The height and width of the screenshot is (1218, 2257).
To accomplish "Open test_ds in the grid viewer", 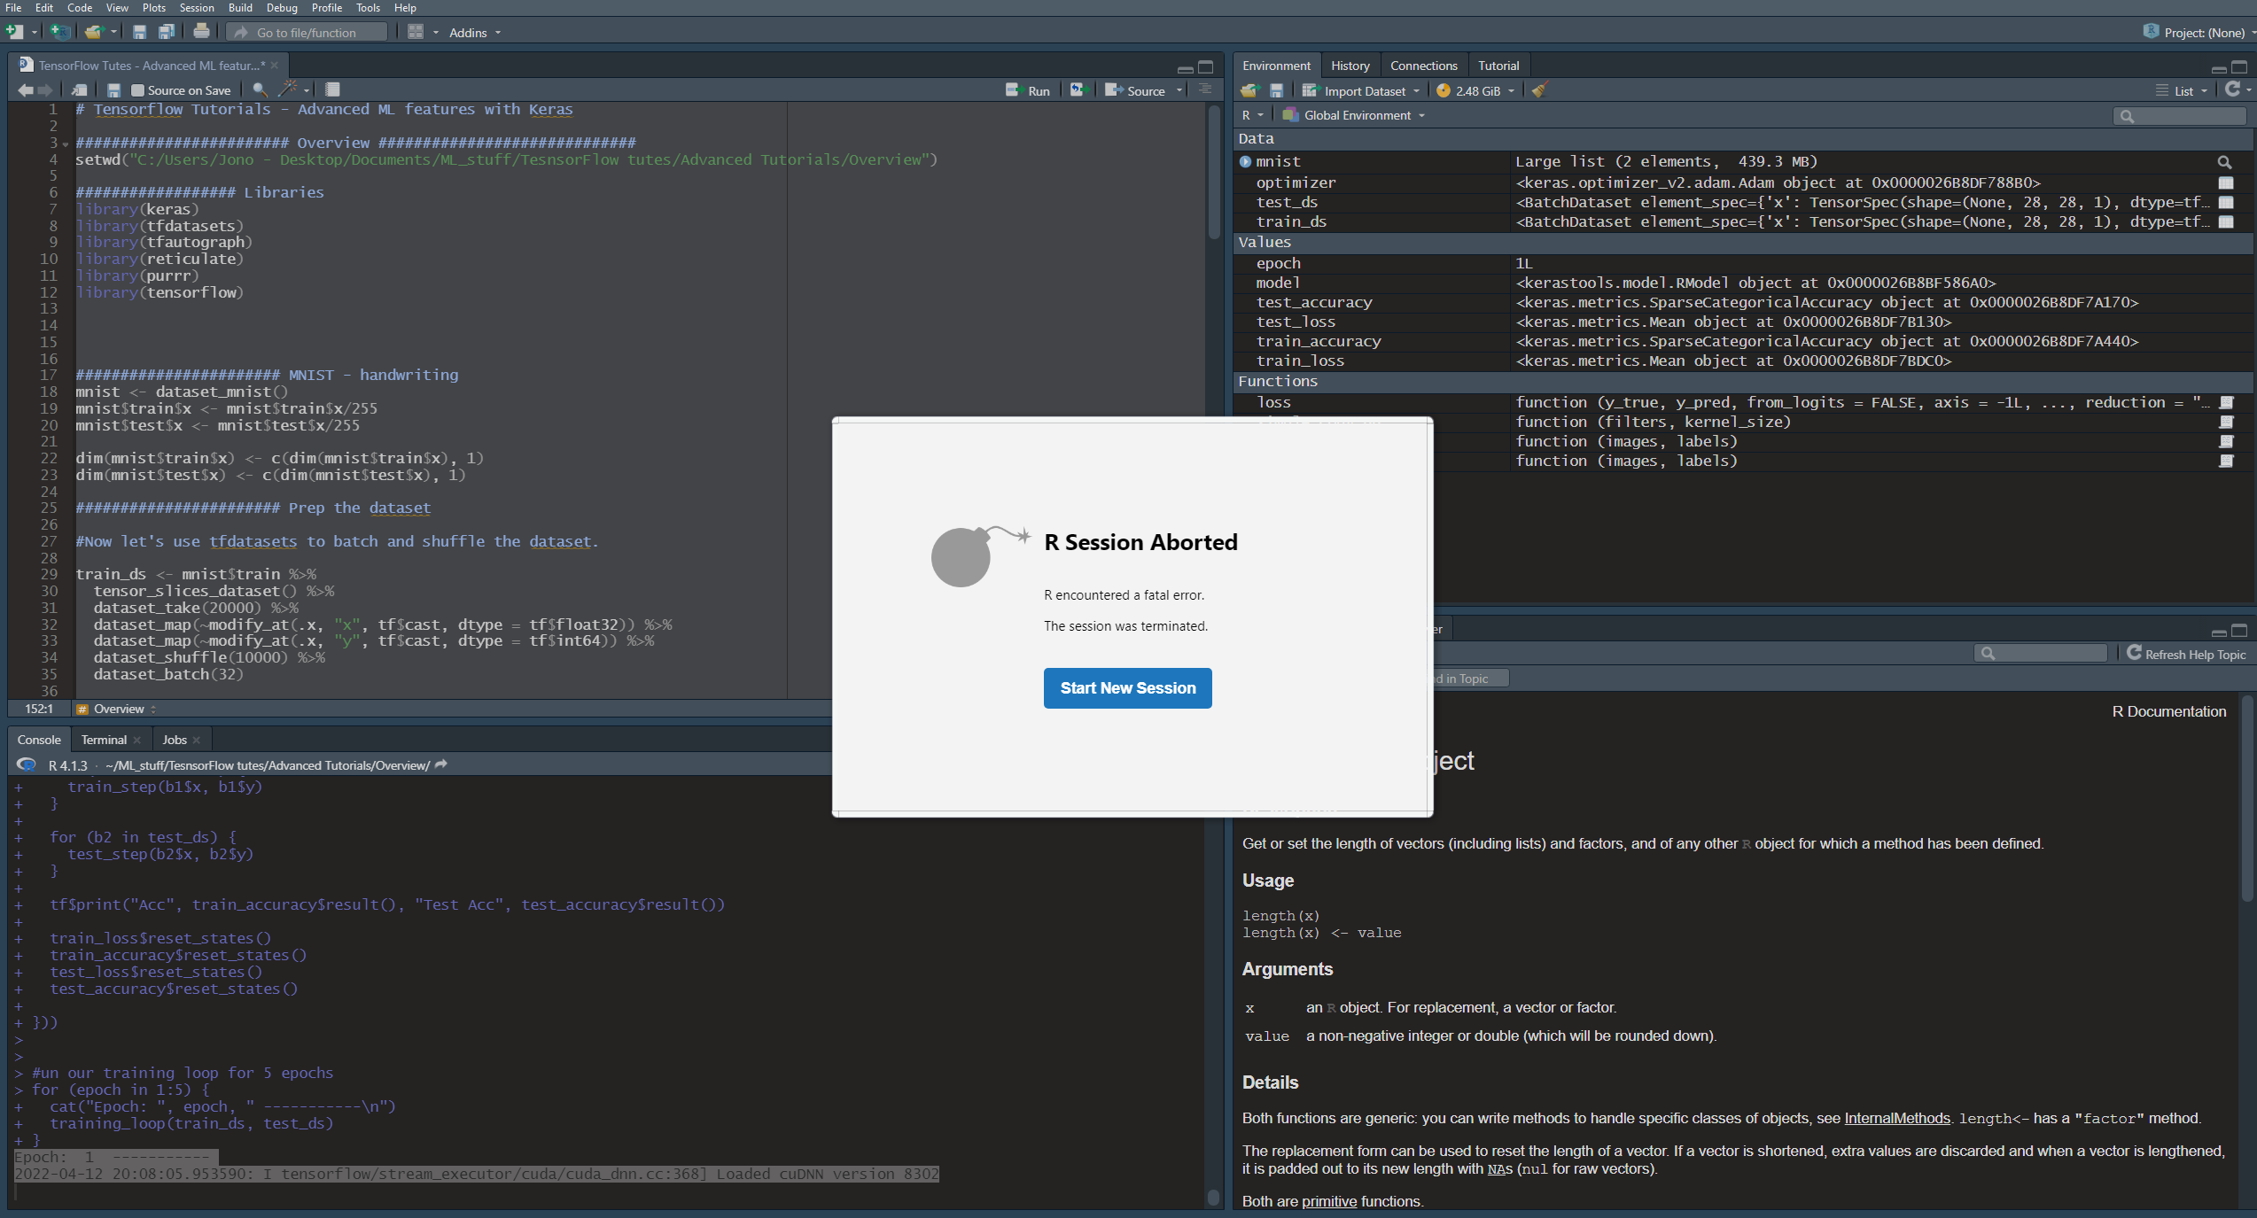I will coord(2227,202).
